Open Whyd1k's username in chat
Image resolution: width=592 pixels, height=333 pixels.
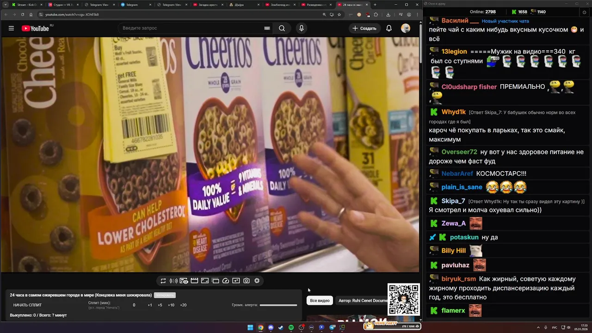pyautogui.click(x=453, y=112)
